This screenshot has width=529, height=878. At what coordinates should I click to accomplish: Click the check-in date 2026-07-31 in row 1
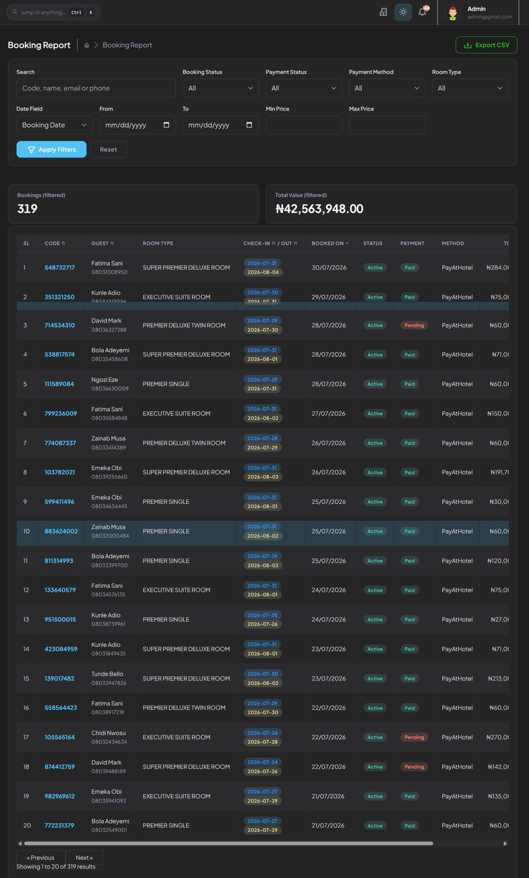[262, 263]
